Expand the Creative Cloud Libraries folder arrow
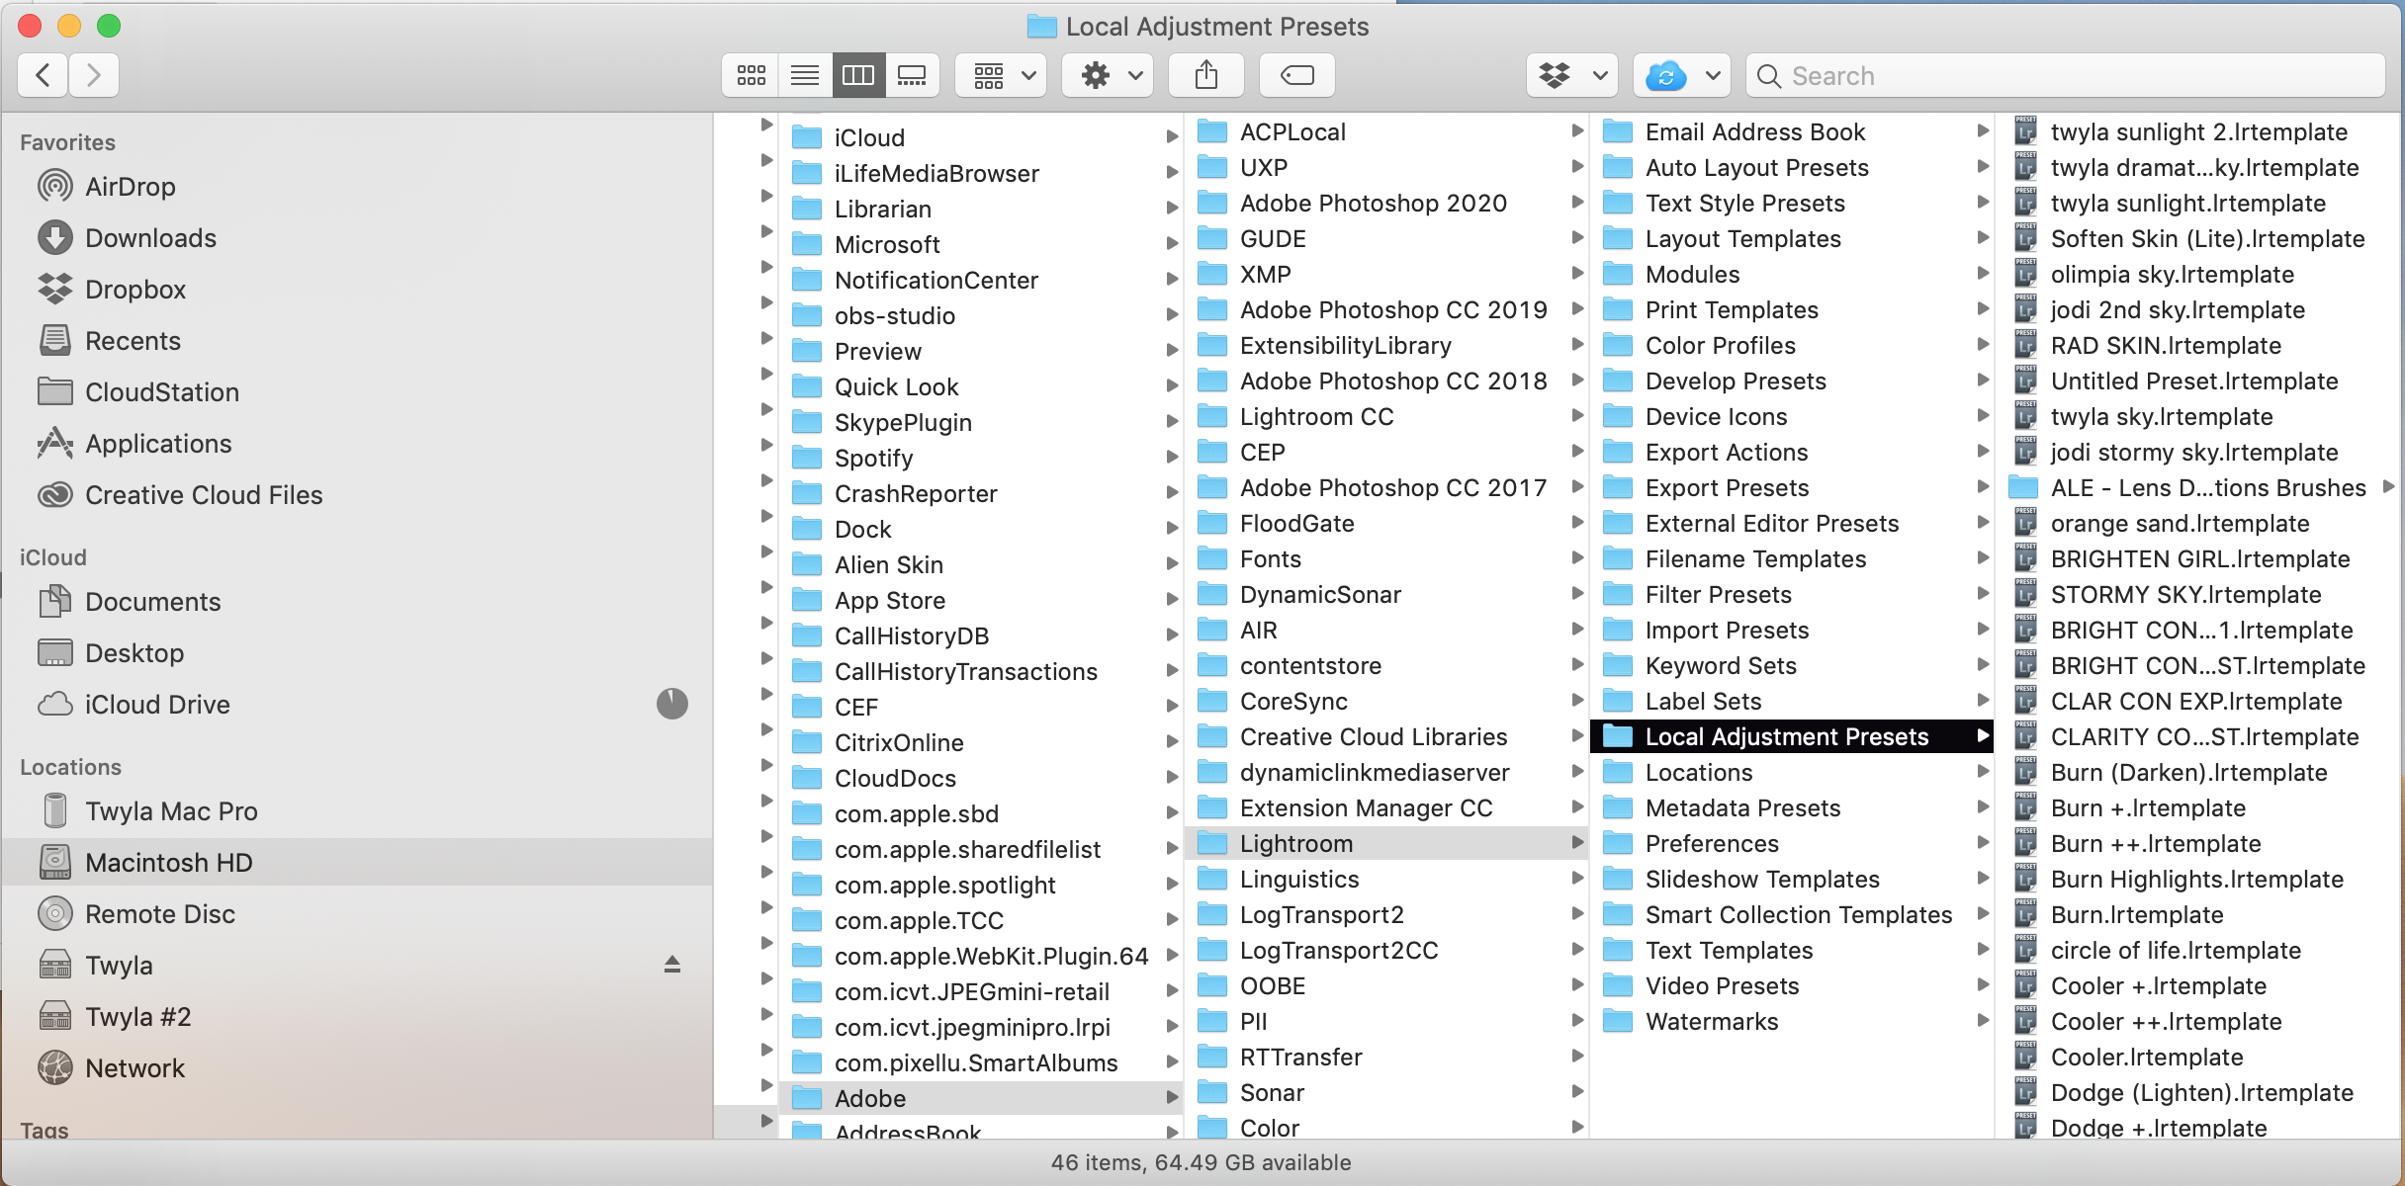Image resolution: width=2405 pixels, height=1186 pixels. (x=1577, y=736)
